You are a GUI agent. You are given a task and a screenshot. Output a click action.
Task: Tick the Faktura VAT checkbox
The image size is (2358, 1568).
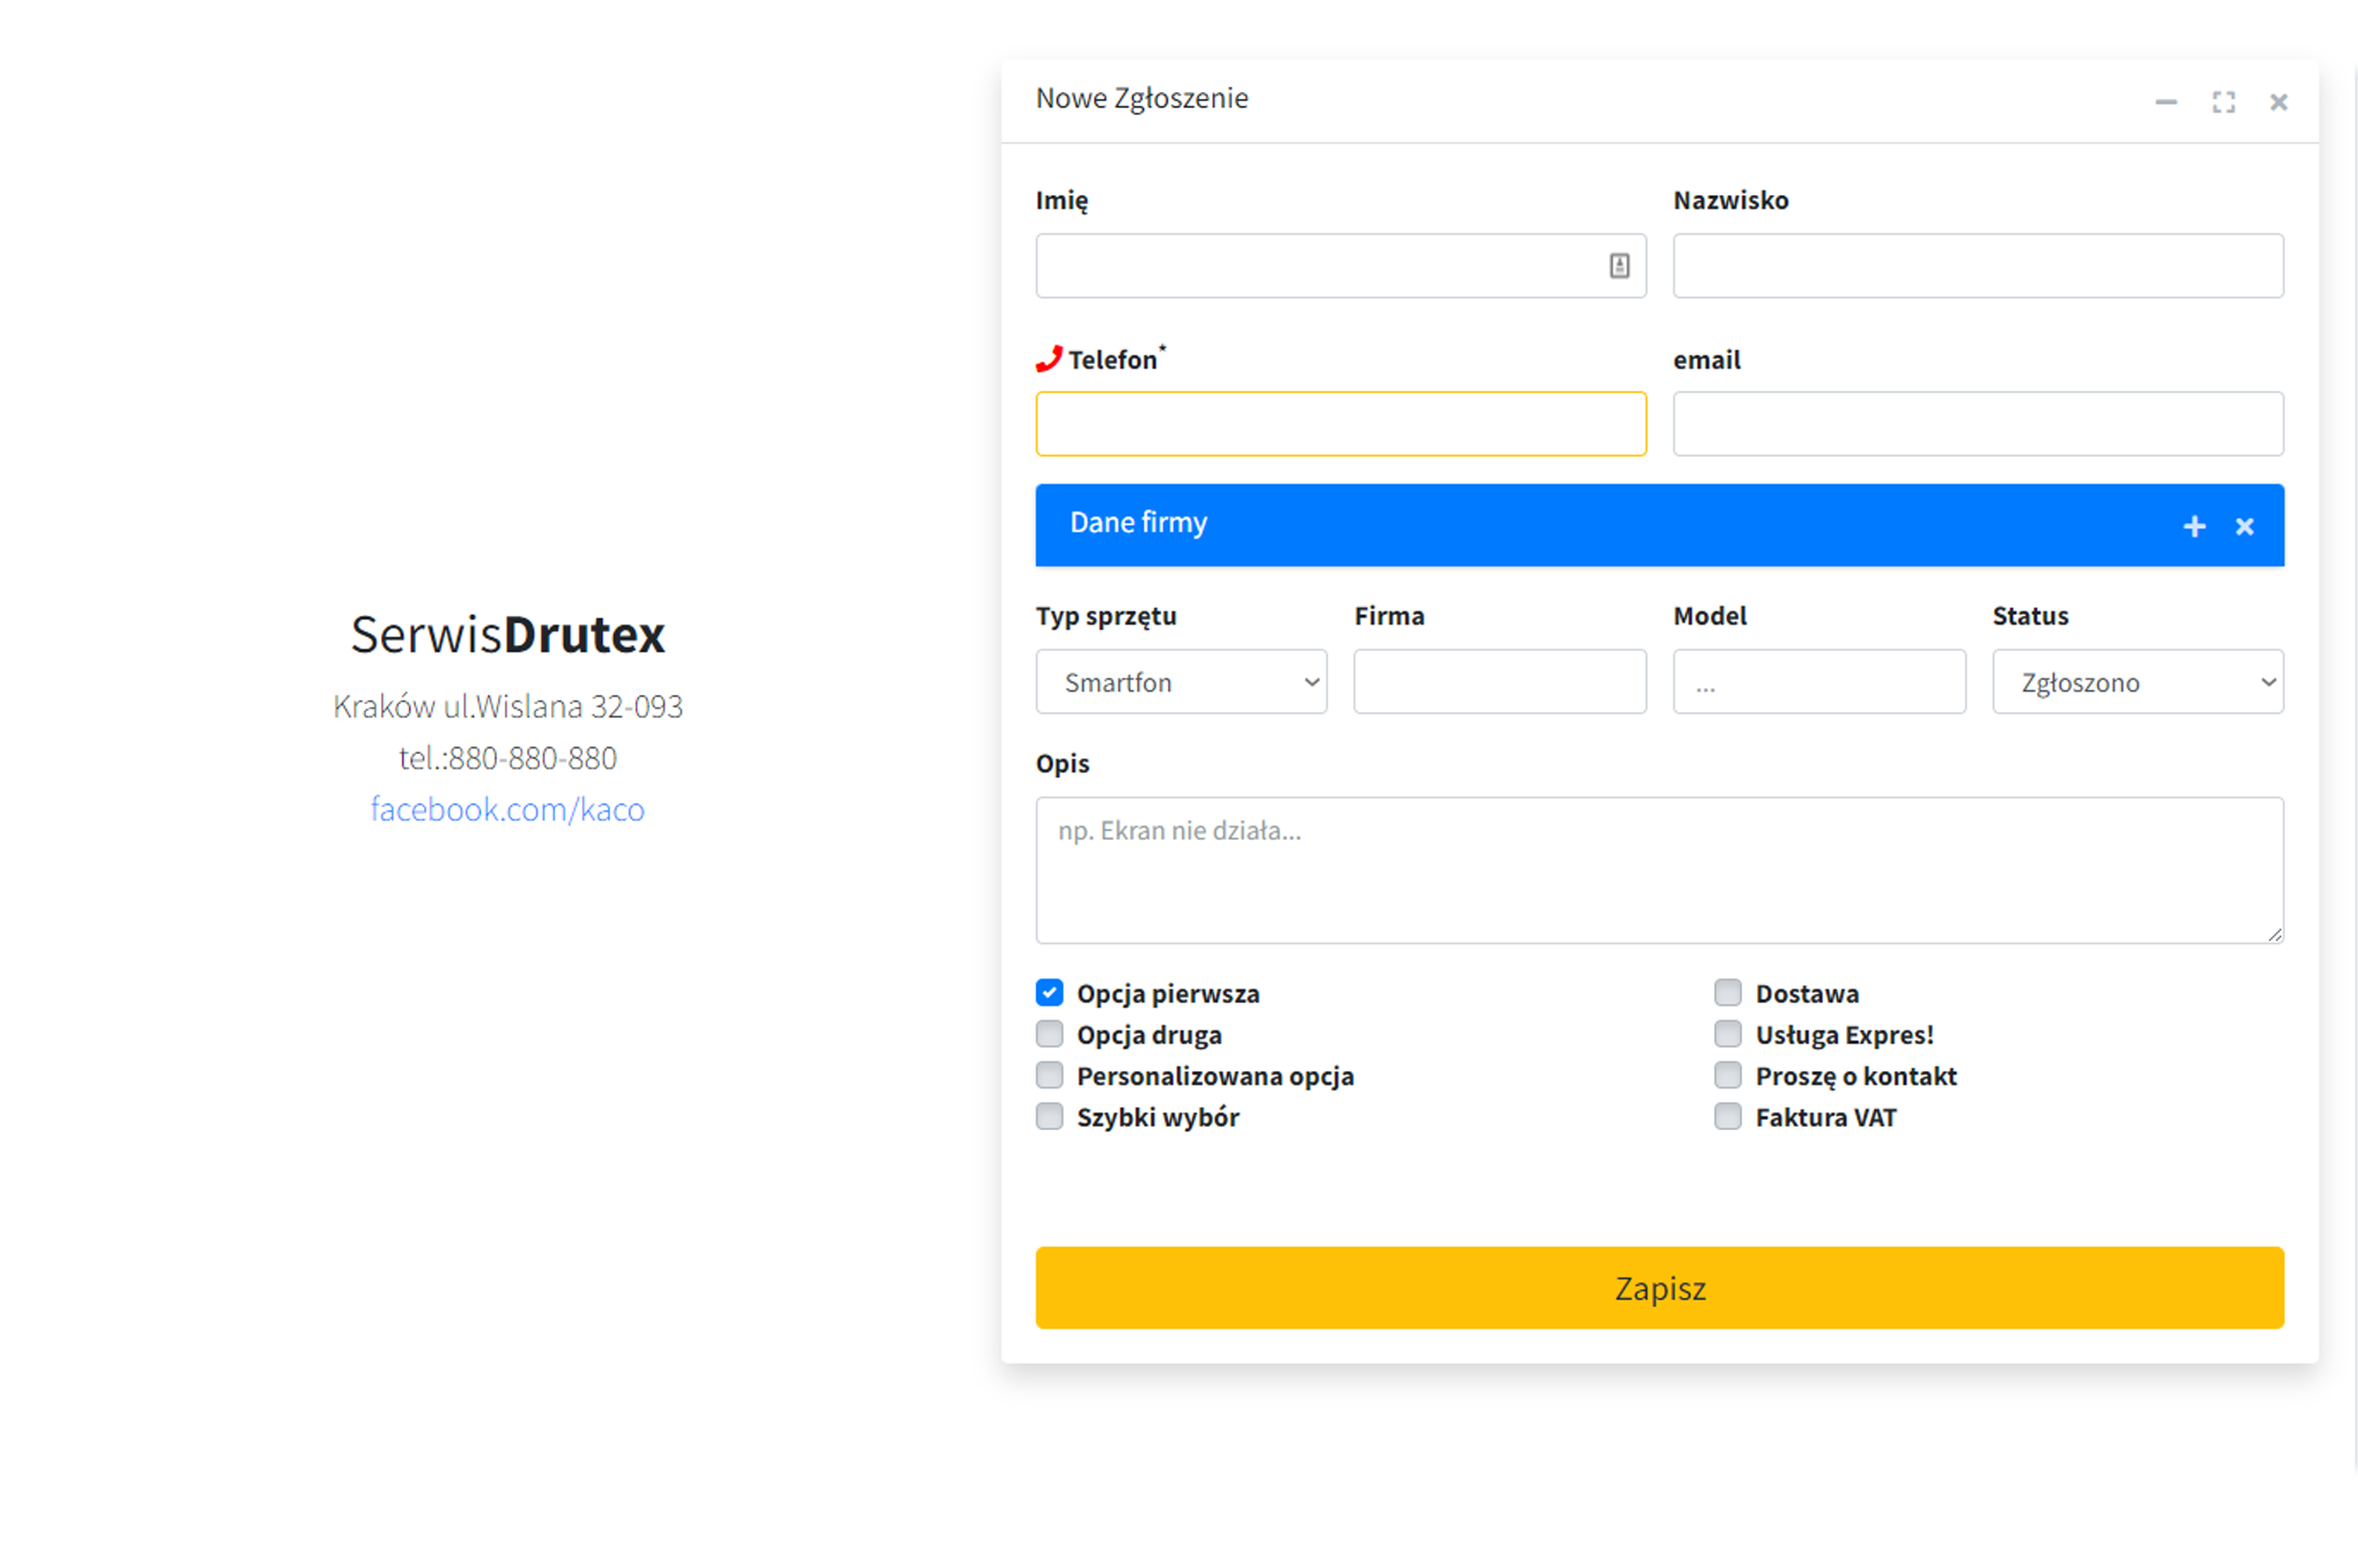click(x=1727, y=1116)
